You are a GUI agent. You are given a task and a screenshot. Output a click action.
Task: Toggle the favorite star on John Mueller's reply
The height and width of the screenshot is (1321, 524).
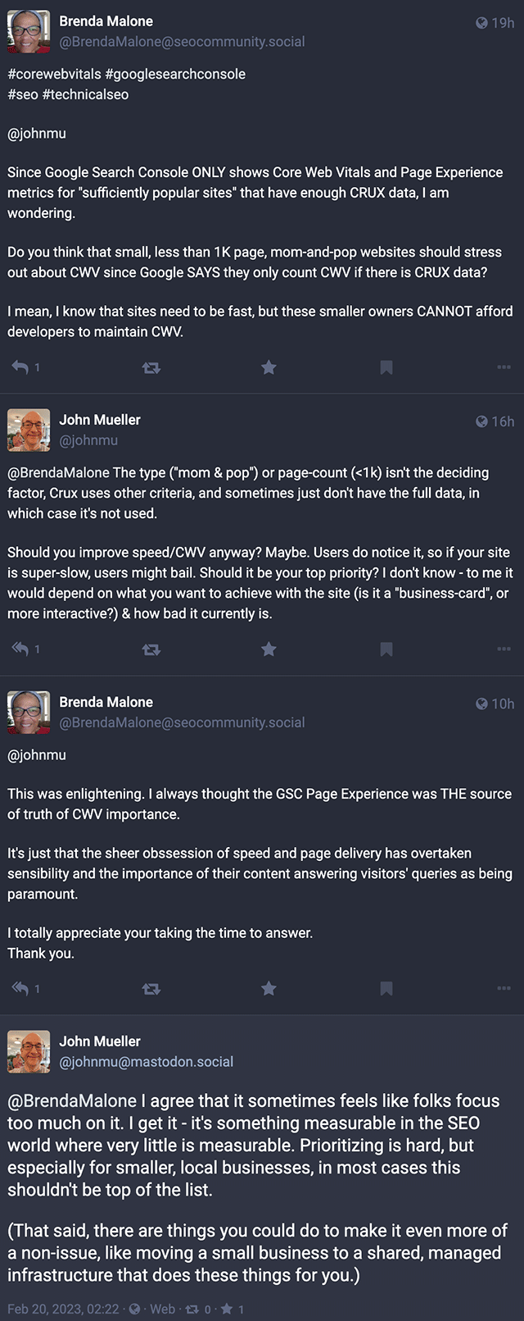(x=269, y=649)
